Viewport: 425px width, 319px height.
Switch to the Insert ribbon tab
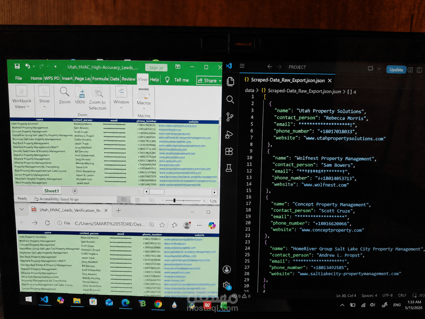67,78
